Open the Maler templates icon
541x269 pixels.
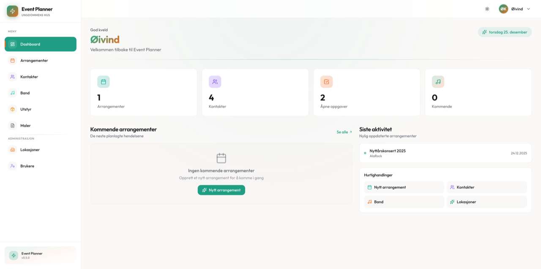[12, 125]
